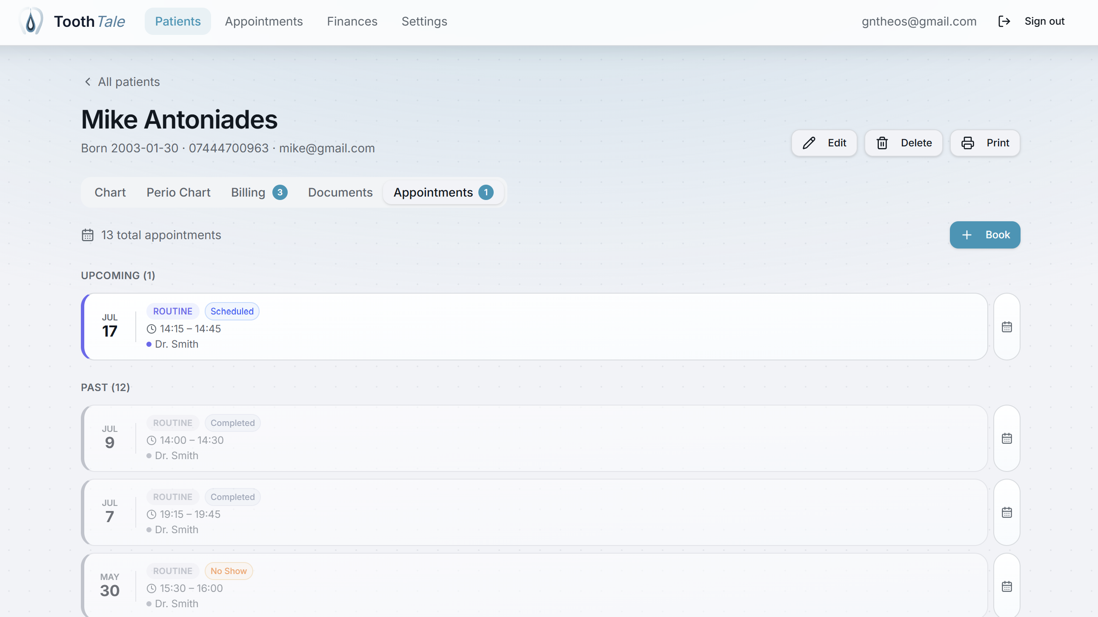Viewport: 1098px width, 617px height.
Task: Click the calendar icon on Jul 17 appointment
Action: (x=1007, y=327)
